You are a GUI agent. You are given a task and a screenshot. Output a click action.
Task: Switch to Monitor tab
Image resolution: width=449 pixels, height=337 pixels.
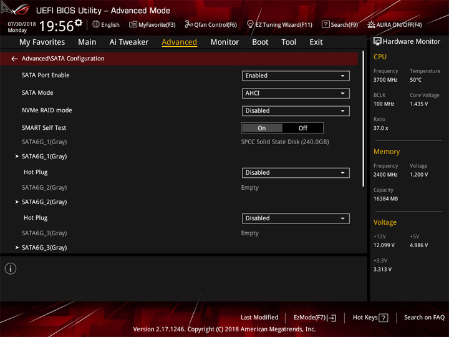[x=224, y=42]
